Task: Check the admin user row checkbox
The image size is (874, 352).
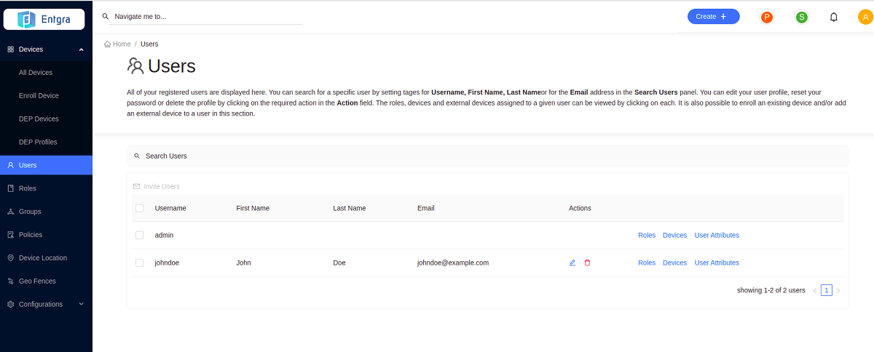Action: (140, 235)
